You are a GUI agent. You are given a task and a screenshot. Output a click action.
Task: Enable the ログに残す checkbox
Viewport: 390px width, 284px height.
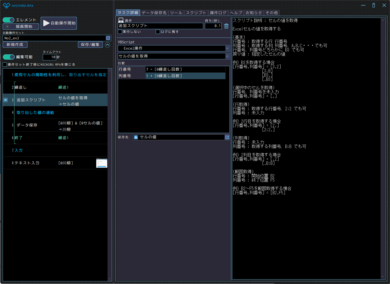click(158, 32)
